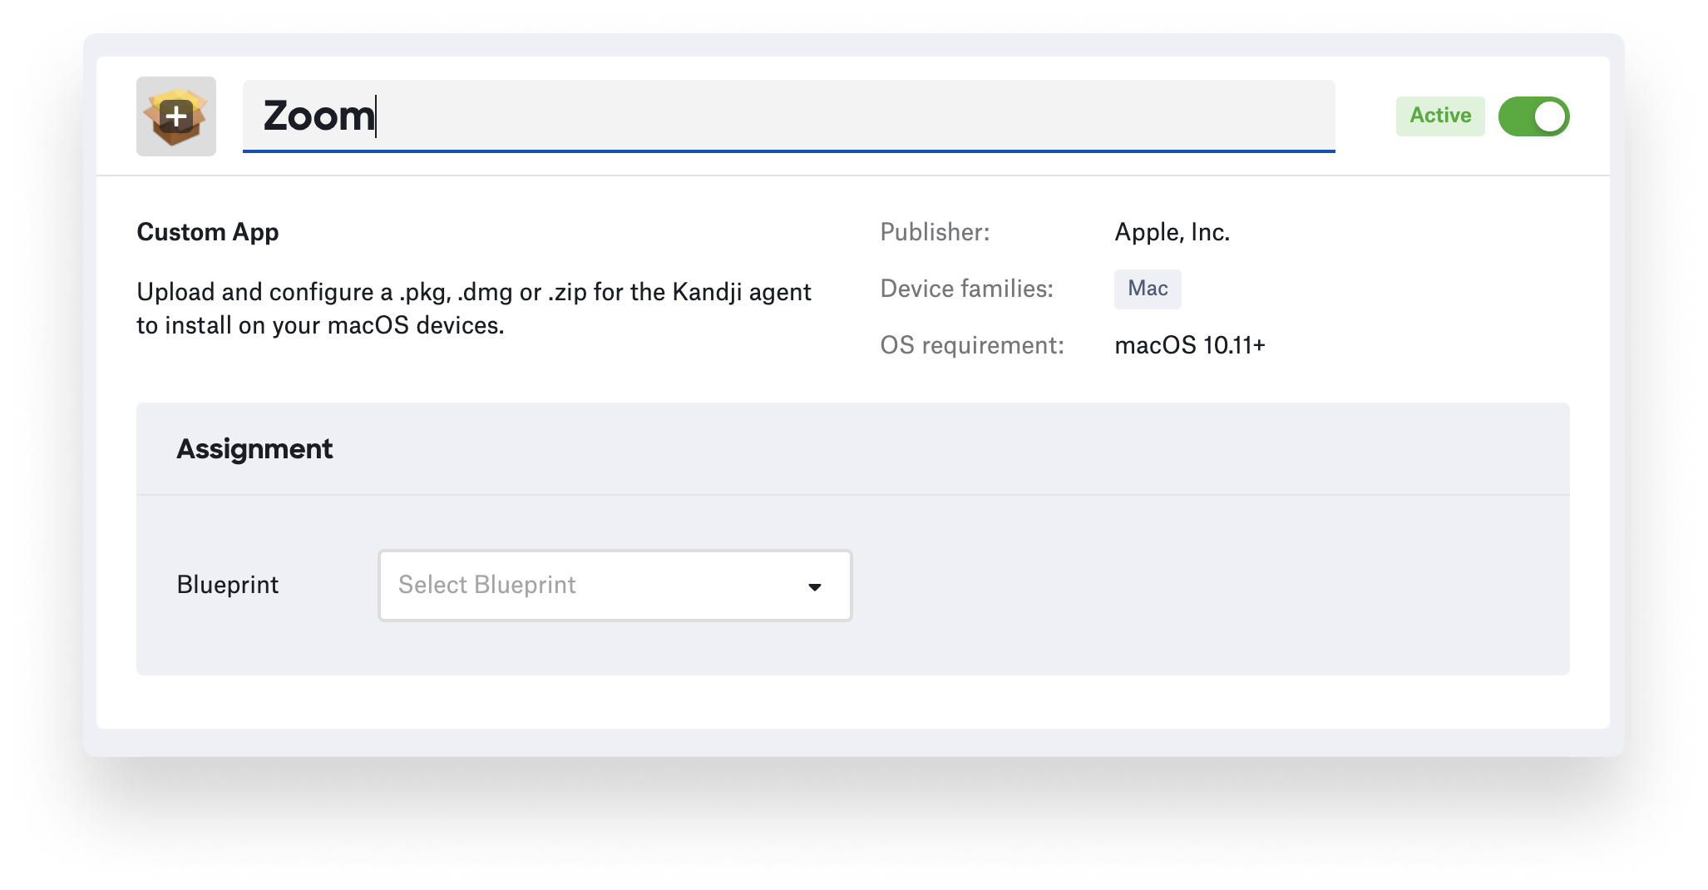Click the OS requirement label
The image size is (1708, 890).
pos(972,345)
